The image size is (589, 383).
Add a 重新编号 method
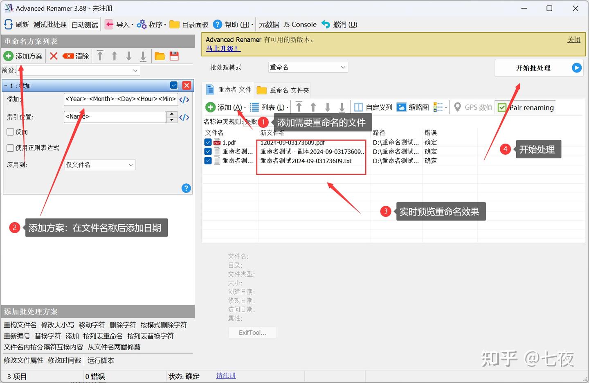pyautogui.click(x=17, y=336)
